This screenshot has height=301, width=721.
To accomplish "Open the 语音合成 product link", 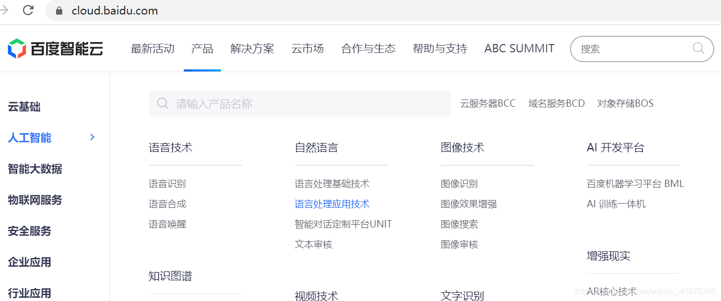I will pos(167,204).
